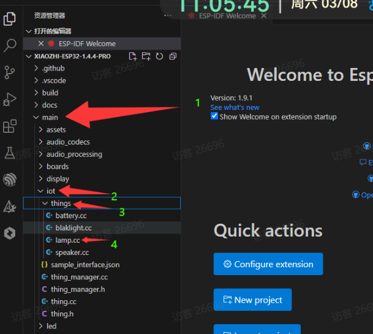Expand the audio_processing folder
This screenshot has width=373, height=334.
pos(40,154)
